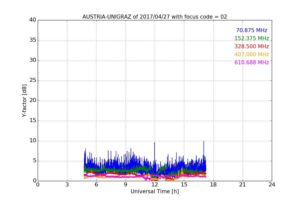Click the y-axis tick label 20

[x=33, y=100]
